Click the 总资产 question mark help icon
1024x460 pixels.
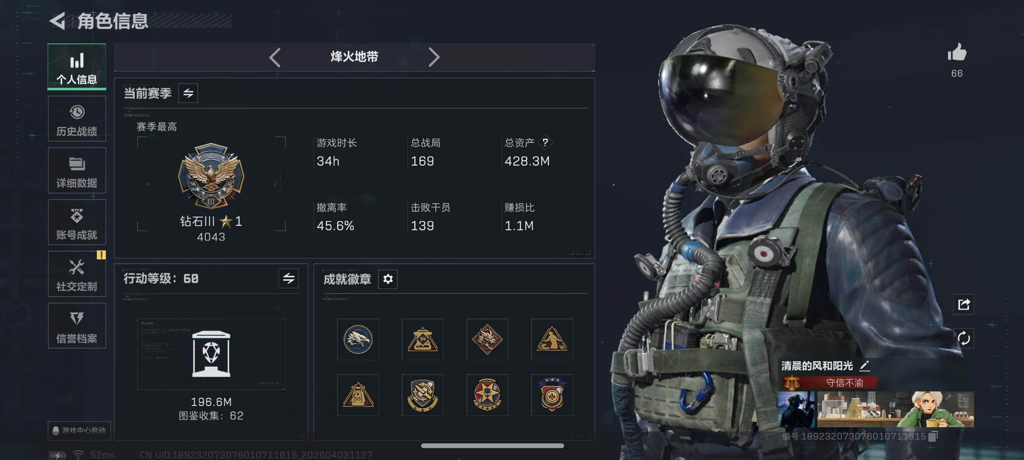(x=545, y=143)
